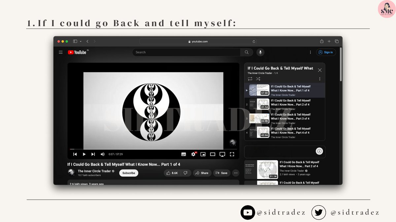Viewport: 396px width, 222px height.
Task: Like the video (8.6K)
Action: click(172, 173)
